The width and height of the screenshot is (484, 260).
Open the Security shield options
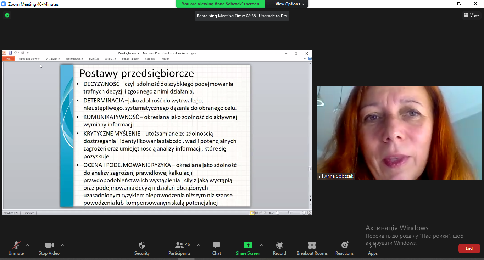pos(142,248)
